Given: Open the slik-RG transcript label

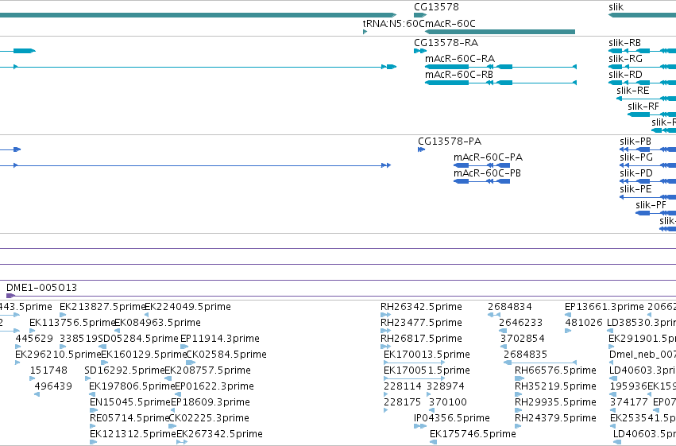Looking at the screenshot, I should [626, 59].
